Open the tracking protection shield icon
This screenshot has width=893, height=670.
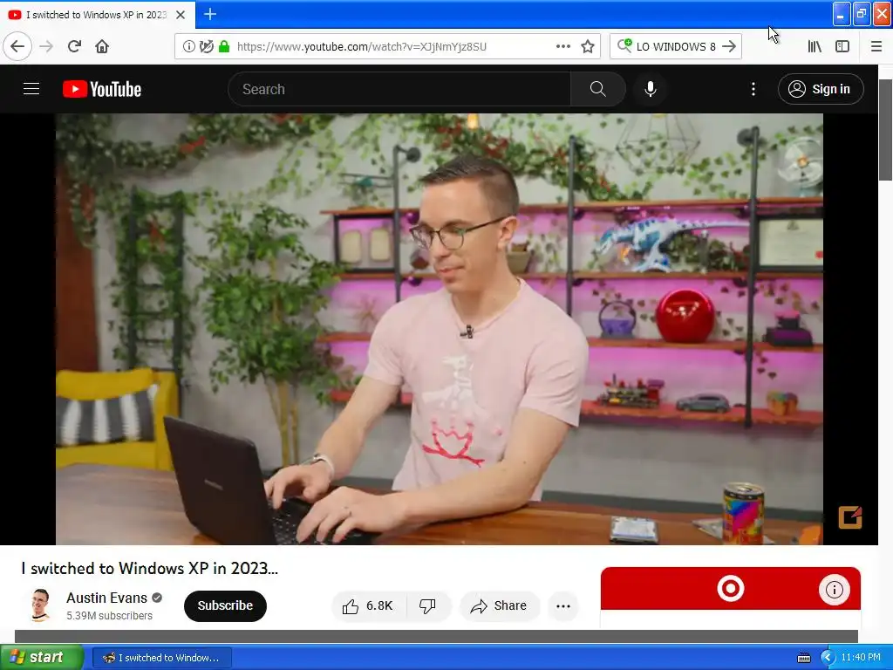point(206,46)
